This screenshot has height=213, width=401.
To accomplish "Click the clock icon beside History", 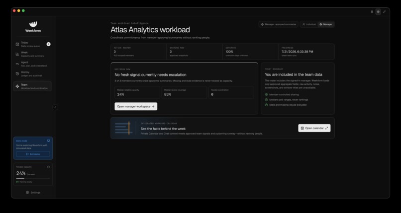I will click(17, 73).
